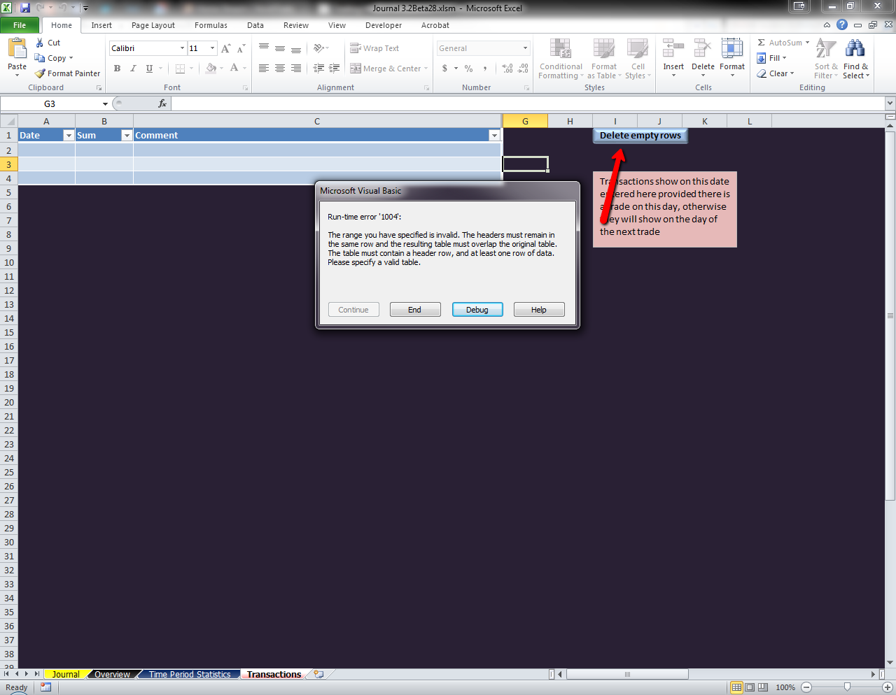This screenshot has height=695, width=896.
Task: Expand the Copy dropdown arrow
Action: (71, 58)
